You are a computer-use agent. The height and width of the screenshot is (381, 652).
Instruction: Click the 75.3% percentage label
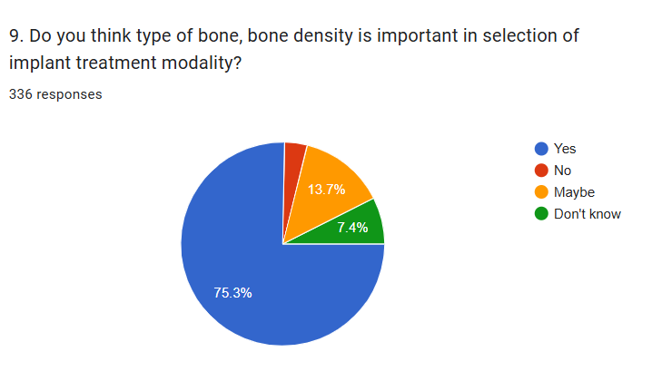(232, 293)
